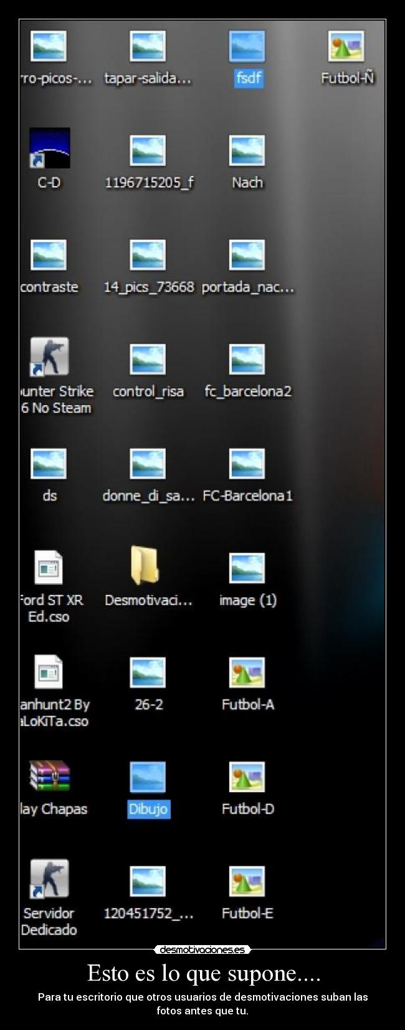Click the highlighted fsdf image file

tap(247, 47)
